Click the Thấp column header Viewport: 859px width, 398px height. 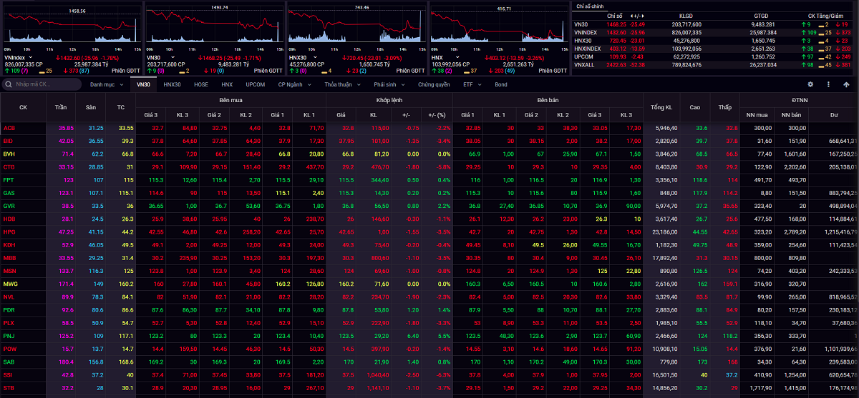coord(724,107)
